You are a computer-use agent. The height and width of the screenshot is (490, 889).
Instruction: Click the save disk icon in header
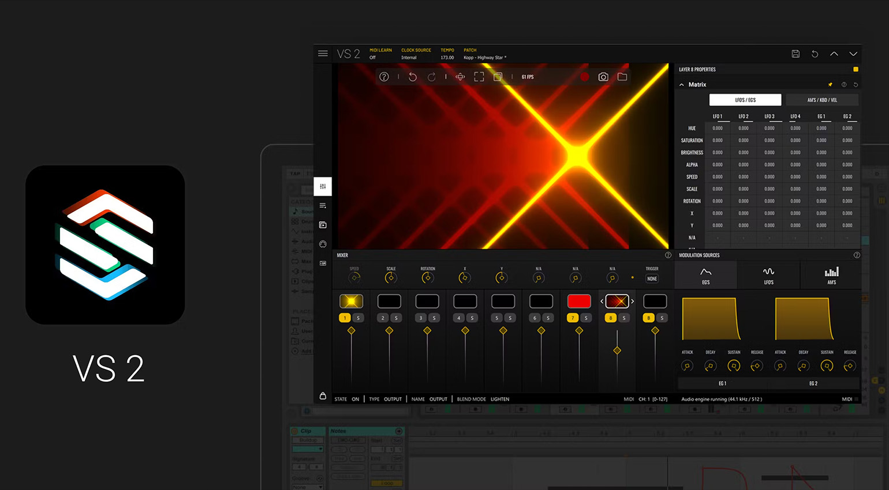click(x=795, y=54)
